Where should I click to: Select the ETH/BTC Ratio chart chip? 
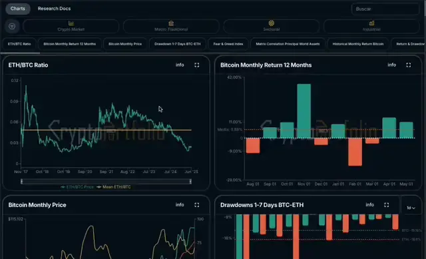tap(19, 44)
